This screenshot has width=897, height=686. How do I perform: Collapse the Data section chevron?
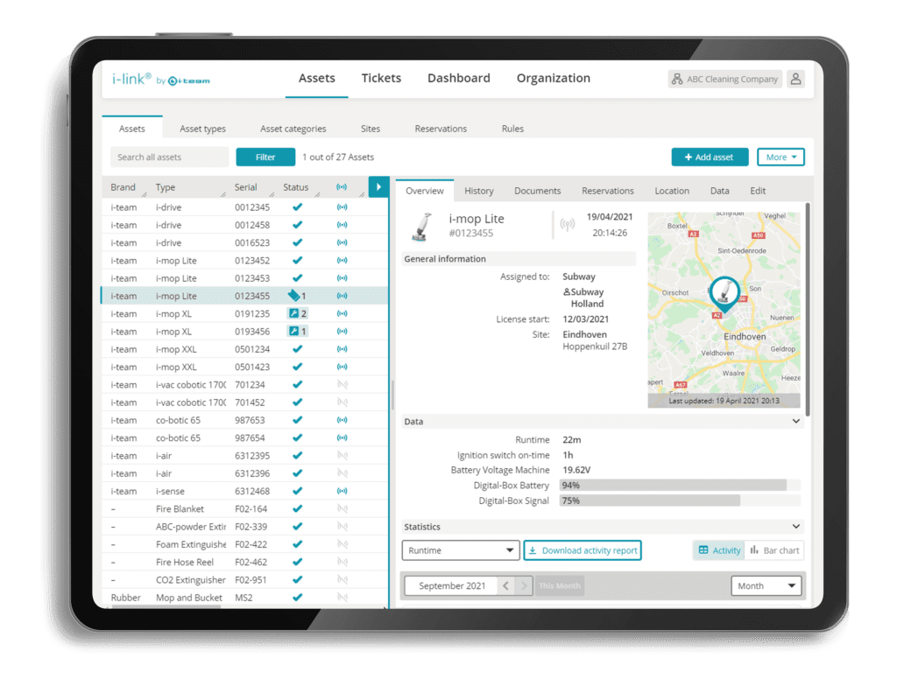point(795,422)
